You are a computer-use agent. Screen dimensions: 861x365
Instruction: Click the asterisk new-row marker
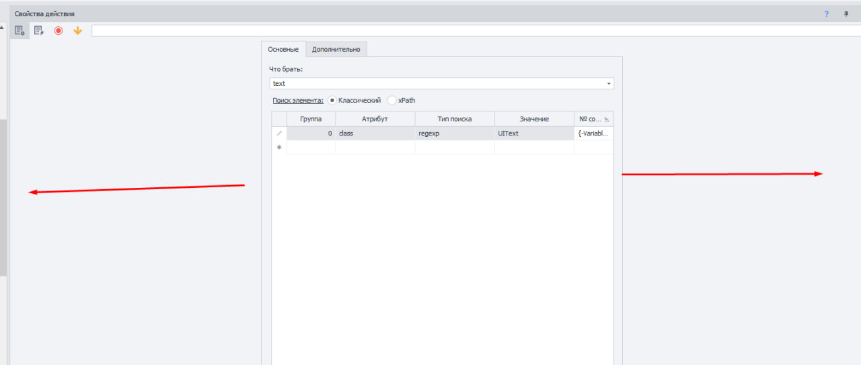279,147
